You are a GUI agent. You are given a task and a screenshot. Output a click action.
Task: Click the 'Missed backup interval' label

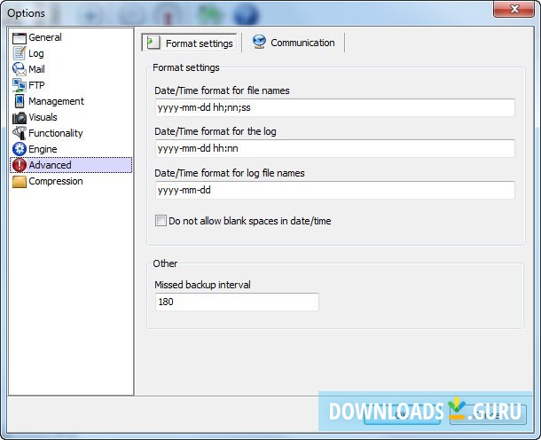point(202,285)
